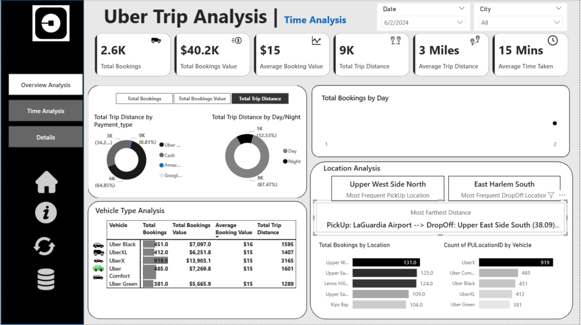The width and height of the screenshot is (581, 325).
Task: Click the Cash legend color marker
Action: (162, 155)
